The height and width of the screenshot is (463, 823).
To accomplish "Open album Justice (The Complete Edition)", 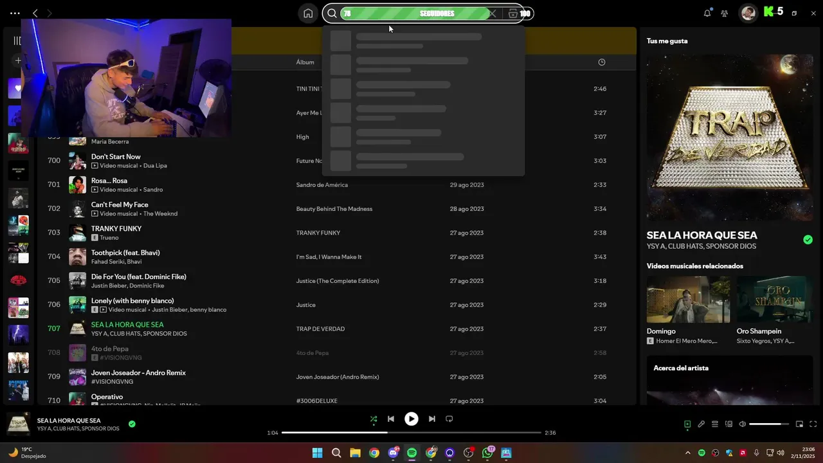I will tap(338, 281).
